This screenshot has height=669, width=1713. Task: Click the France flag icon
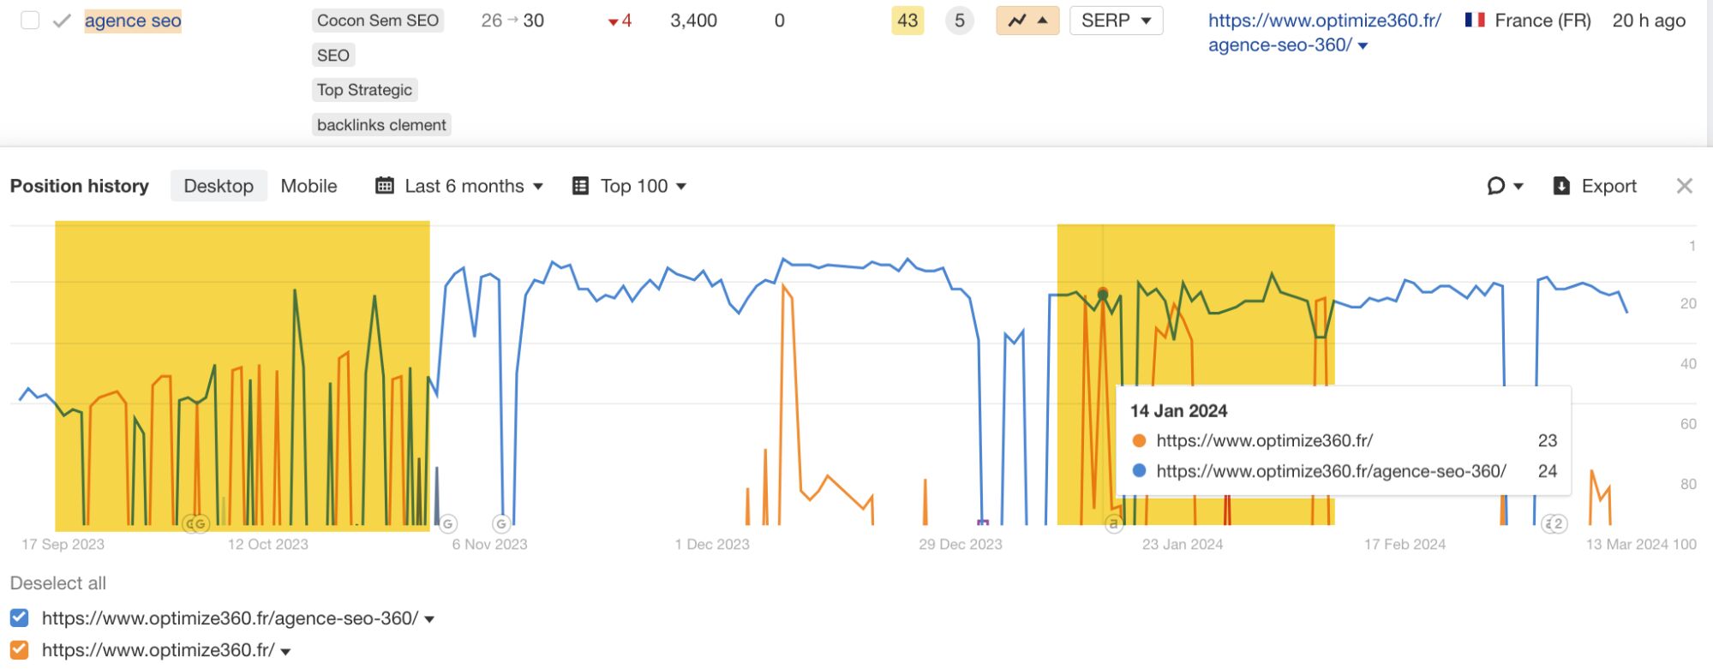tap(1474, 20)
